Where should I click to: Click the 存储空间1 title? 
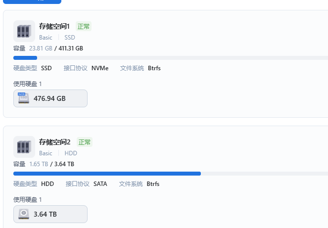[x=54, y=26]
